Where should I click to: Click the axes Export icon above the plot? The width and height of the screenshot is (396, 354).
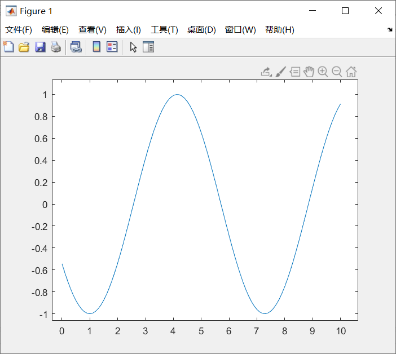tap(266, 72)
